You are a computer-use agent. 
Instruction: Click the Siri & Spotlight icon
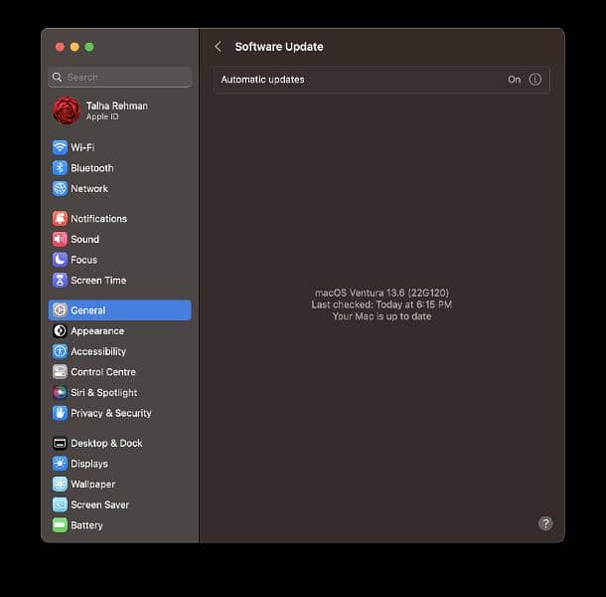coord(60,392)
